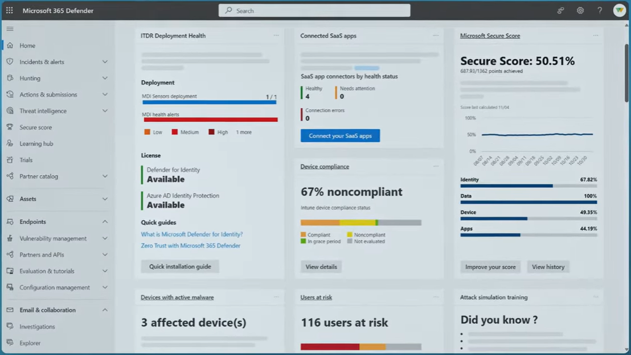Expand Actions & submissions chevron
631x355 pixels.
105,94
